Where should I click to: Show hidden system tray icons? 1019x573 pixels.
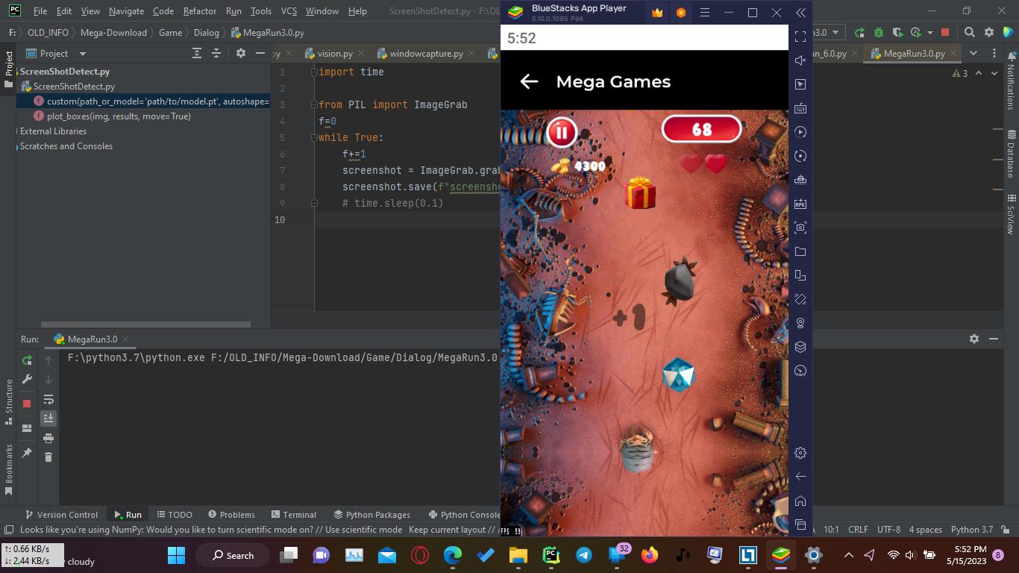(x=848, y=555)
